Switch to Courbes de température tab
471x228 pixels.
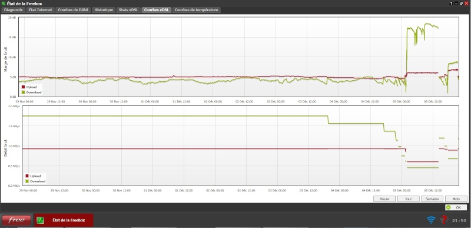(197, 10)
